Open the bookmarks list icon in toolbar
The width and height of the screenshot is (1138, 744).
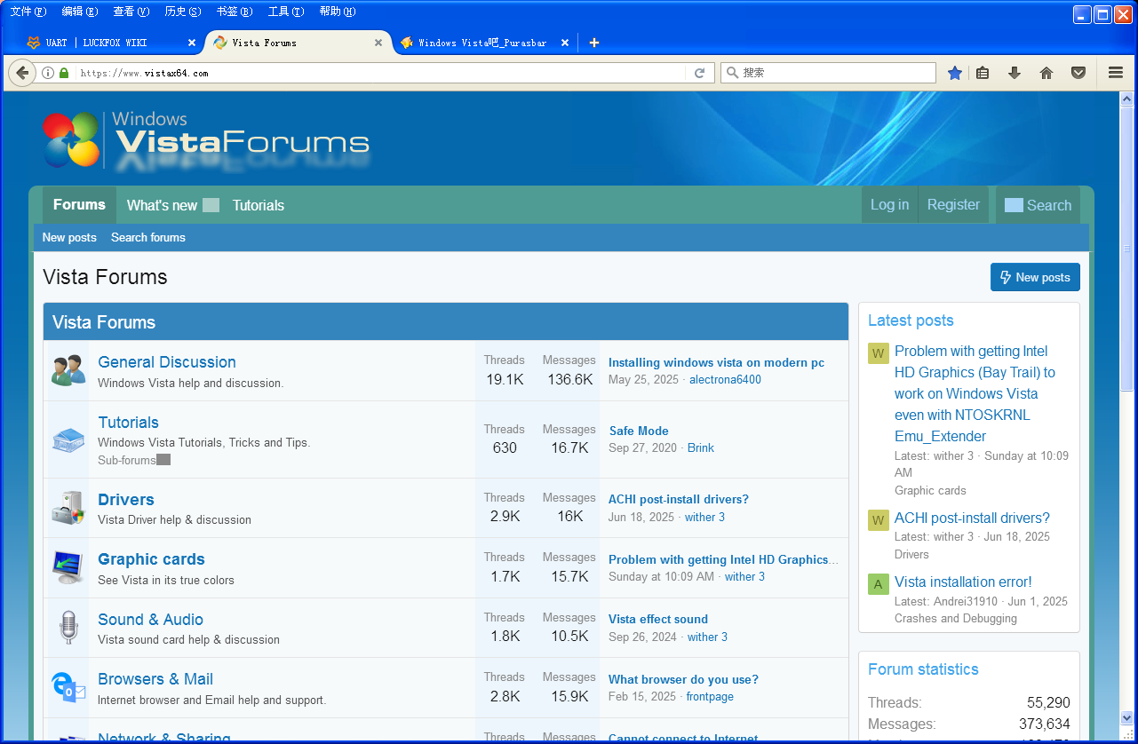point(983,73)
